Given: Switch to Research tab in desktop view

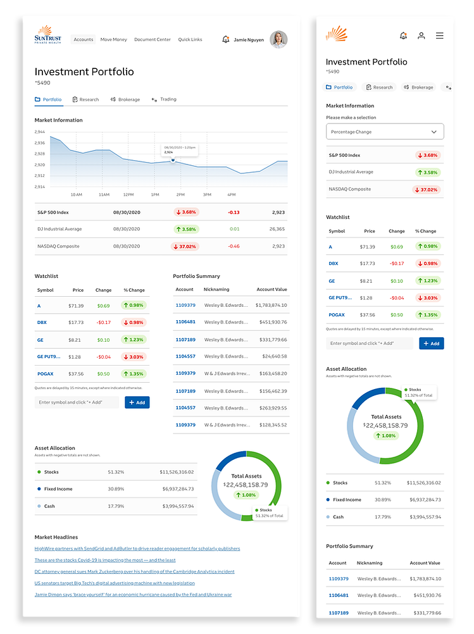Looking at the screenshot, I should click(x=85, y=99).
